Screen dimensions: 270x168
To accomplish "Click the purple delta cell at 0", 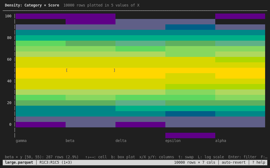I will coord(140,125).
